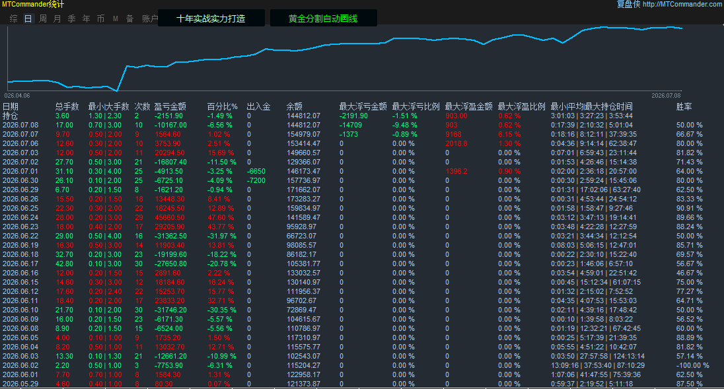The width and height of the screenshot is (724, 389).
Task: Click the 胜率 column header
Action: [684, 106]
